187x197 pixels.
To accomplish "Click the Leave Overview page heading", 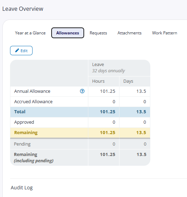I will click(x=23, y=9).
